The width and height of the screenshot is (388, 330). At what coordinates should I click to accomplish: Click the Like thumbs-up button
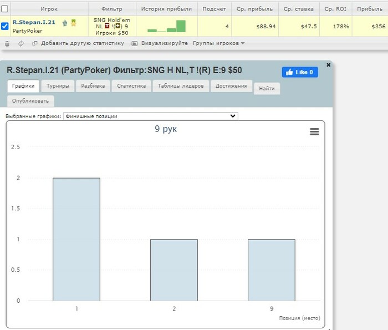300,72
